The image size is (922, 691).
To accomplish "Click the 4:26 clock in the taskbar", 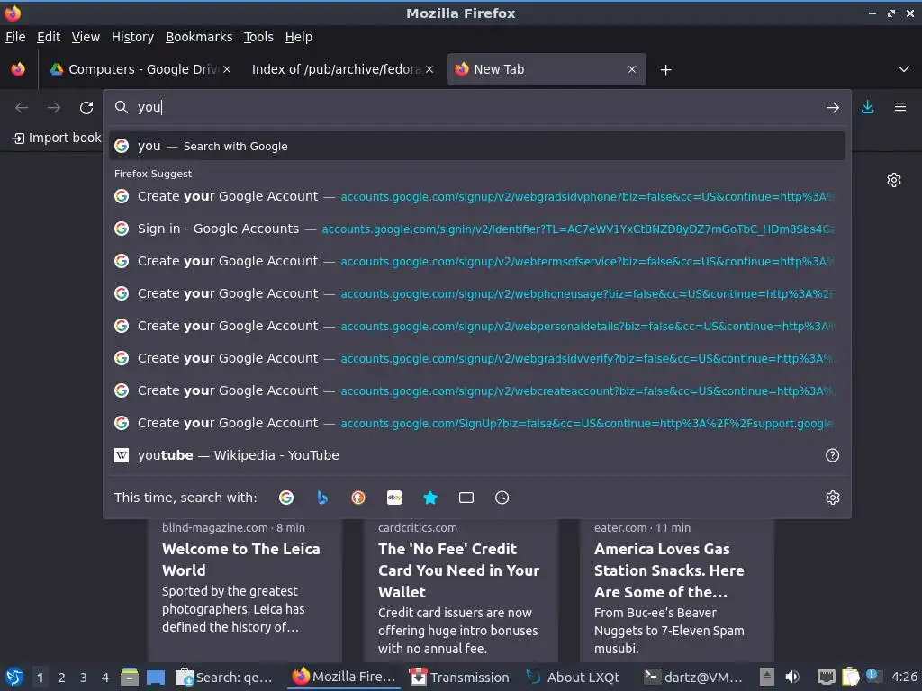I will point(904,677).
